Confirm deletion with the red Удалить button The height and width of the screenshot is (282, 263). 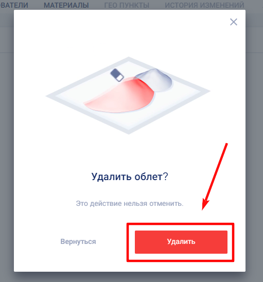pyautogui.click(x=181, y=242)
